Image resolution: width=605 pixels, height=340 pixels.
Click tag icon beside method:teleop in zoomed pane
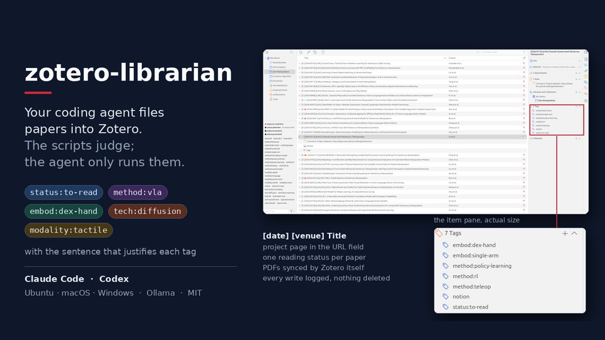pyautogui.click(x=446, y=286)
